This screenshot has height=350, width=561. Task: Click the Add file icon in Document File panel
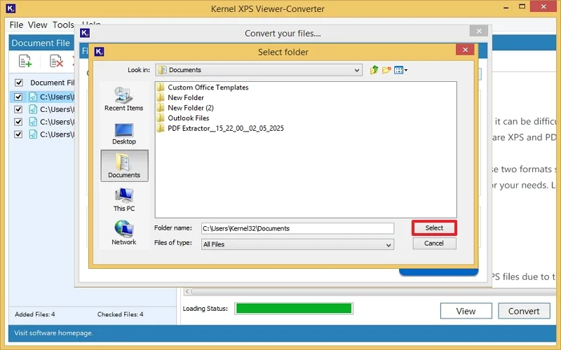coord(25,61)
